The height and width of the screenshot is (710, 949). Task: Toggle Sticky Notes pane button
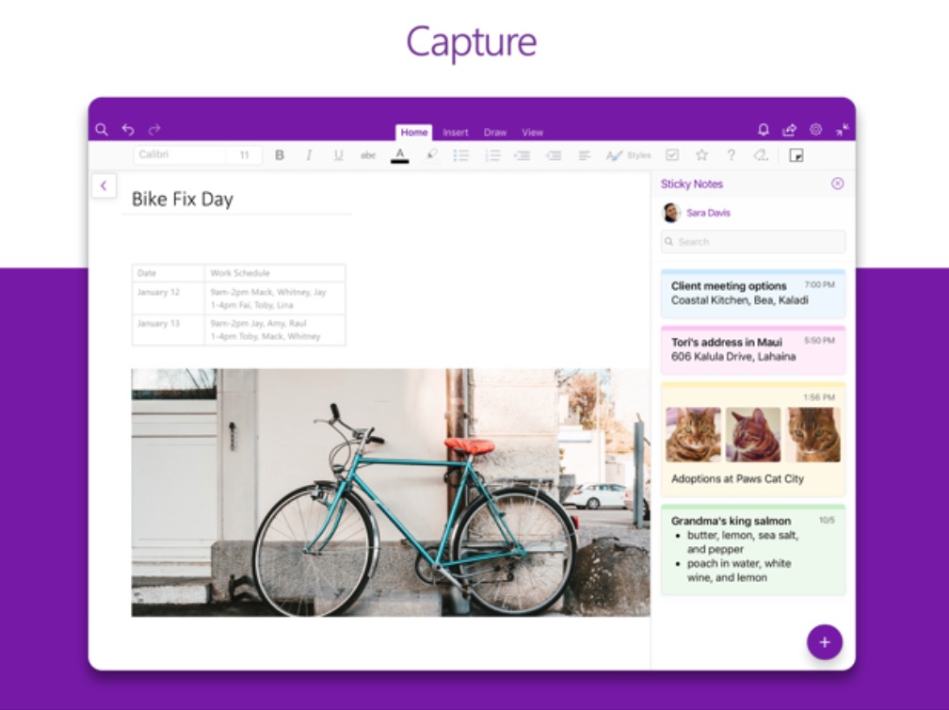pos(796,155)
